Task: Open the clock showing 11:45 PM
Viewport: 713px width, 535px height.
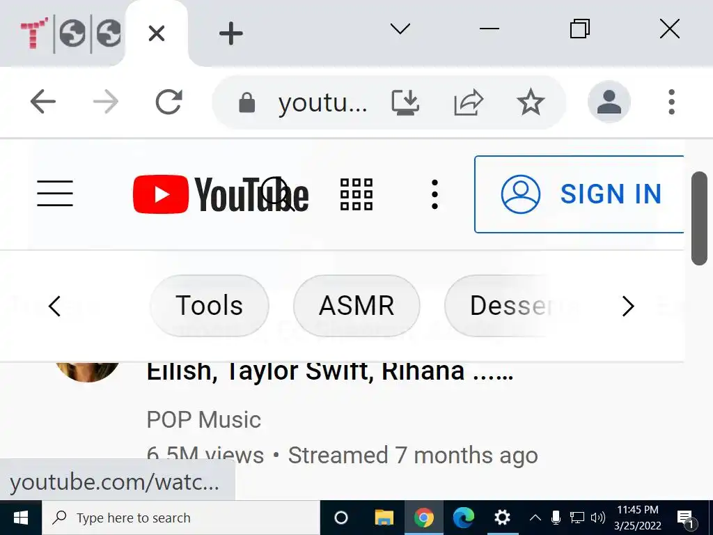Action: [x=638, y=518]
